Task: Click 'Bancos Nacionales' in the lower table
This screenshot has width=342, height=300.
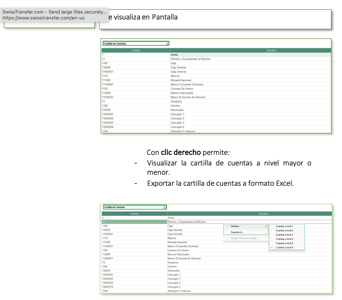Action: tap(179, 254)
